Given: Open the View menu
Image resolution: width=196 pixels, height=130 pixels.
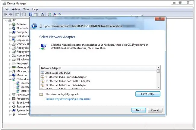Looking at the screenshot, I should coord(26,9).
